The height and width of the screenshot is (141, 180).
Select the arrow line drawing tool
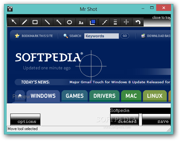(x=59, y=22)
